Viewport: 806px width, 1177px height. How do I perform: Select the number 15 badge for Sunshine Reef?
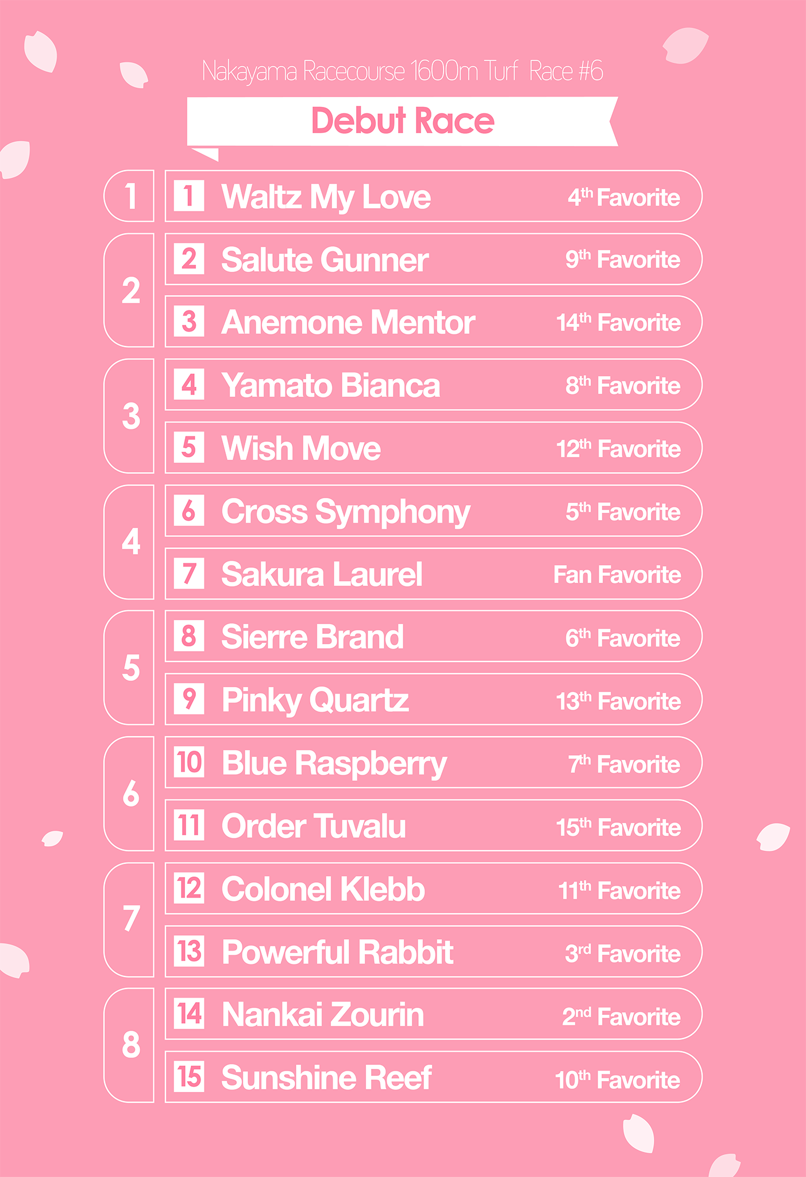tap(189, 1077)
